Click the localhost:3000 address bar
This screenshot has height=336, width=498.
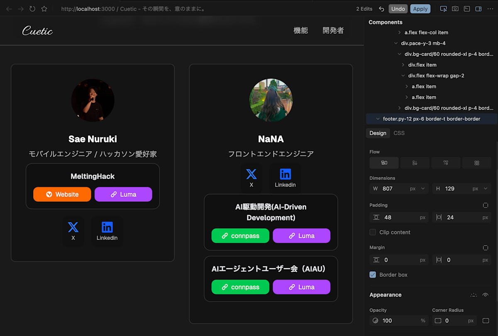click(133, 9)
